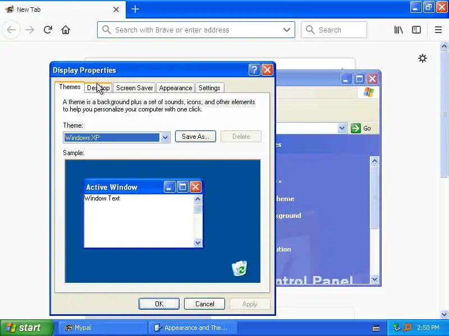Click the Apply button
This screenshot has width=449, height=336.
[250, 304]
